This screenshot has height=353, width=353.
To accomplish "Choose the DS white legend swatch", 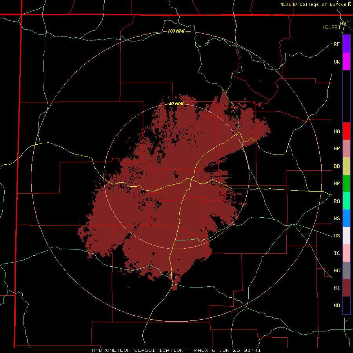I will pos(346,235).
